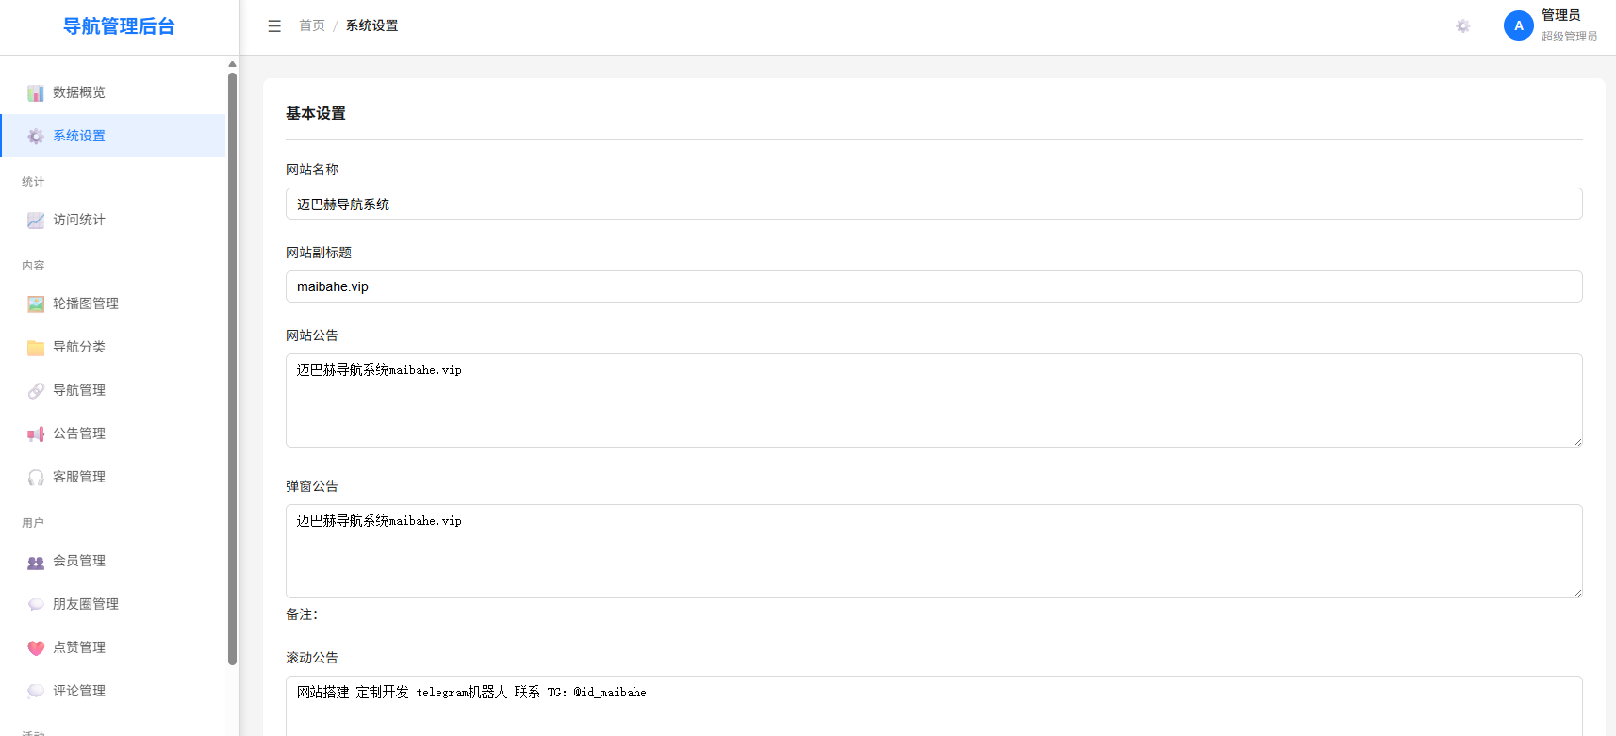The height and width of the screenshot is (736, 1616).
Task: Open the 管理员 avatar user menu
Action: (1519, 25)
